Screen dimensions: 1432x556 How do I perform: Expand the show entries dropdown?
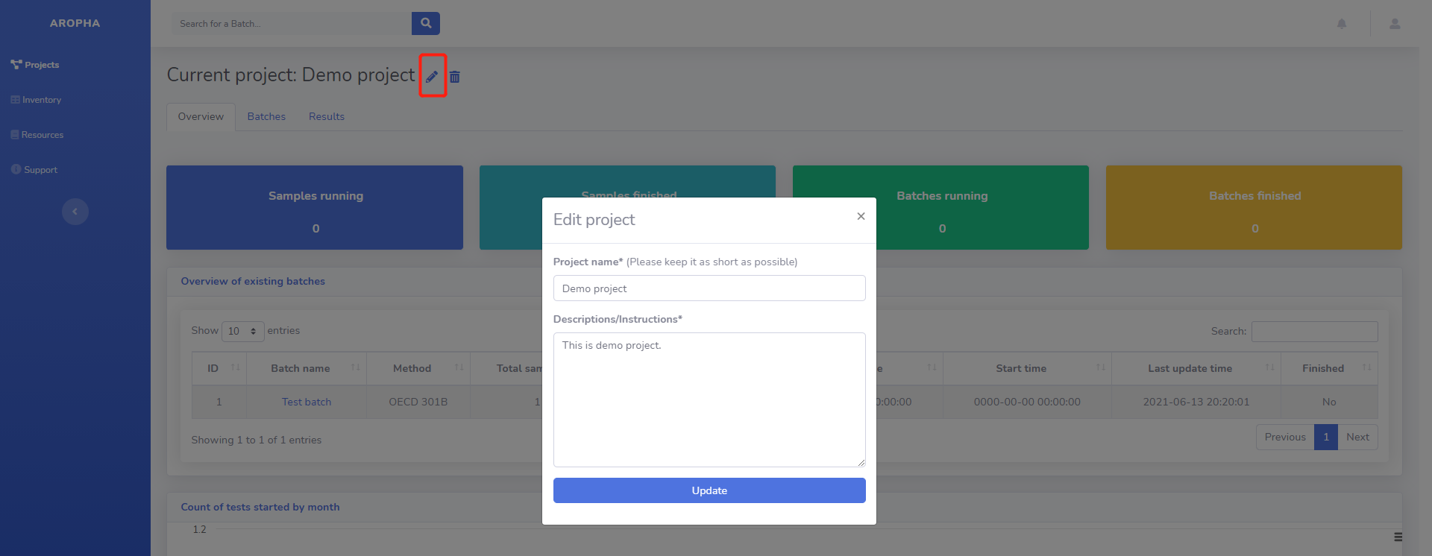coord(243,331)
